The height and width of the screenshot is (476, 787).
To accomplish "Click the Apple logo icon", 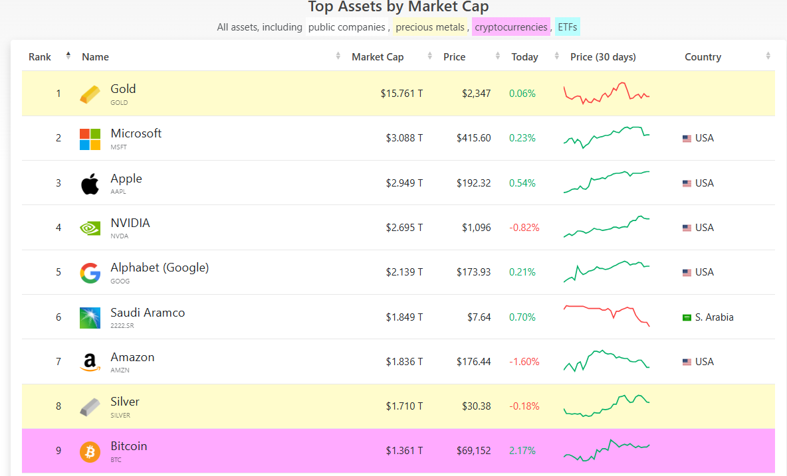I will [90, 184].
